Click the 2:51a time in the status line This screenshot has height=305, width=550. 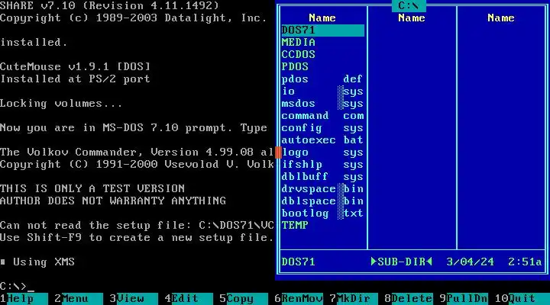click(x=525, y=262)
